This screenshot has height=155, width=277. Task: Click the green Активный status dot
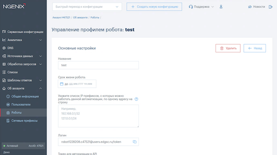4,146
